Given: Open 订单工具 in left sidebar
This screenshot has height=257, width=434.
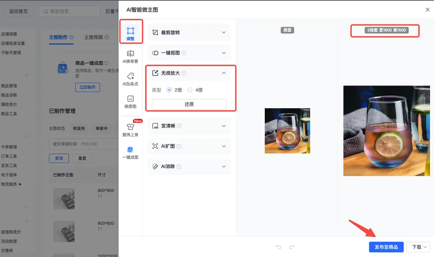Looking at the screenshot, I should [x=9, y=156].
